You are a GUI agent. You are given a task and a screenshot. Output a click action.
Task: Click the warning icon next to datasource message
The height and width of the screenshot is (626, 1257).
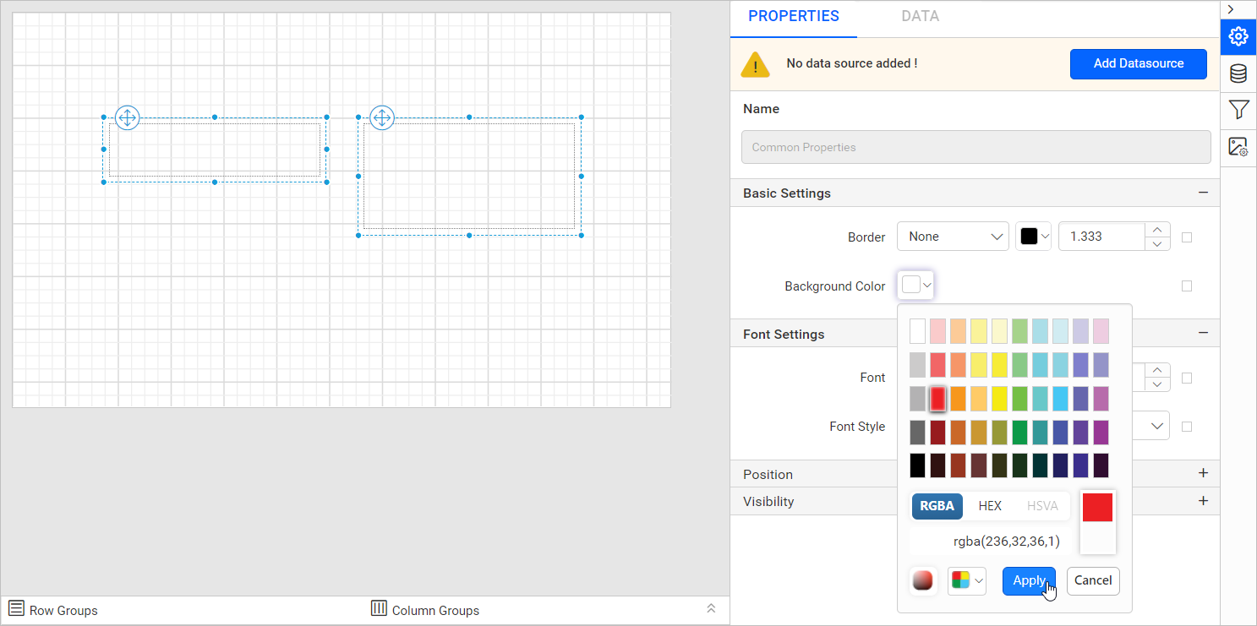click(755, 63)
